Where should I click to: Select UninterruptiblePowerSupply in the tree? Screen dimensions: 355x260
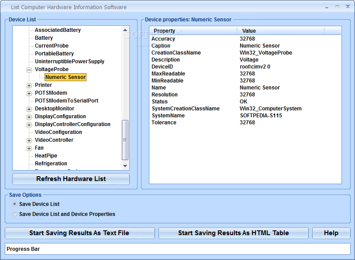click(69, 62)
